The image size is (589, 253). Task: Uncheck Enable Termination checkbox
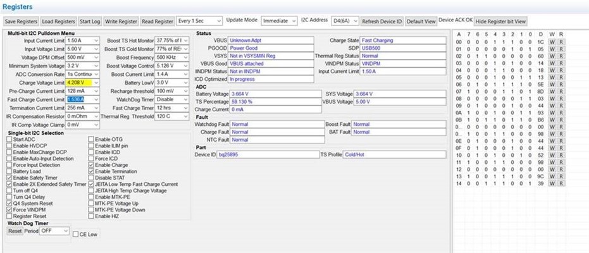(x=91, y=171)
